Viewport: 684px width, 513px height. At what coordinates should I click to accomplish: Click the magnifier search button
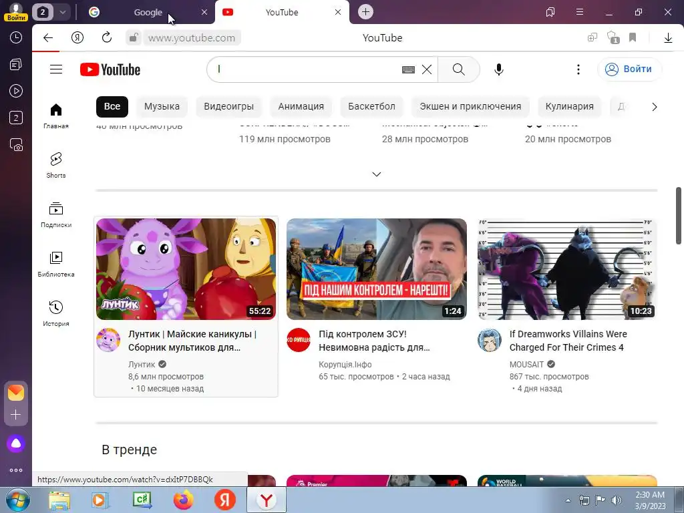[x=458, y=69]
